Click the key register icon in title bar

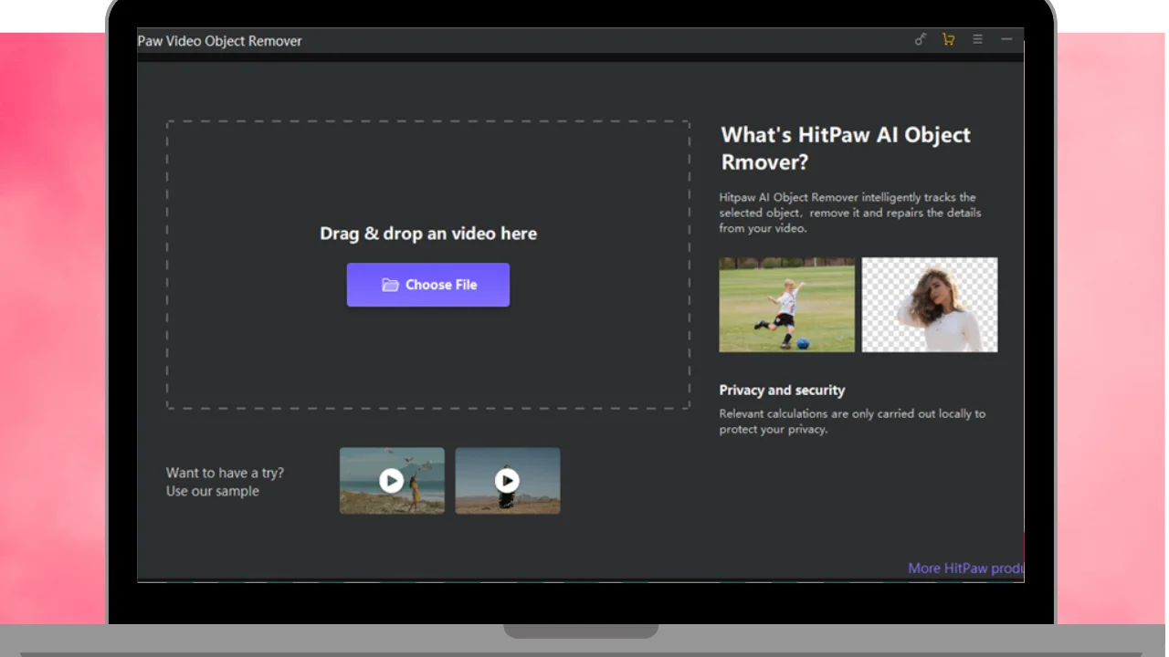[x=921, y=39]
